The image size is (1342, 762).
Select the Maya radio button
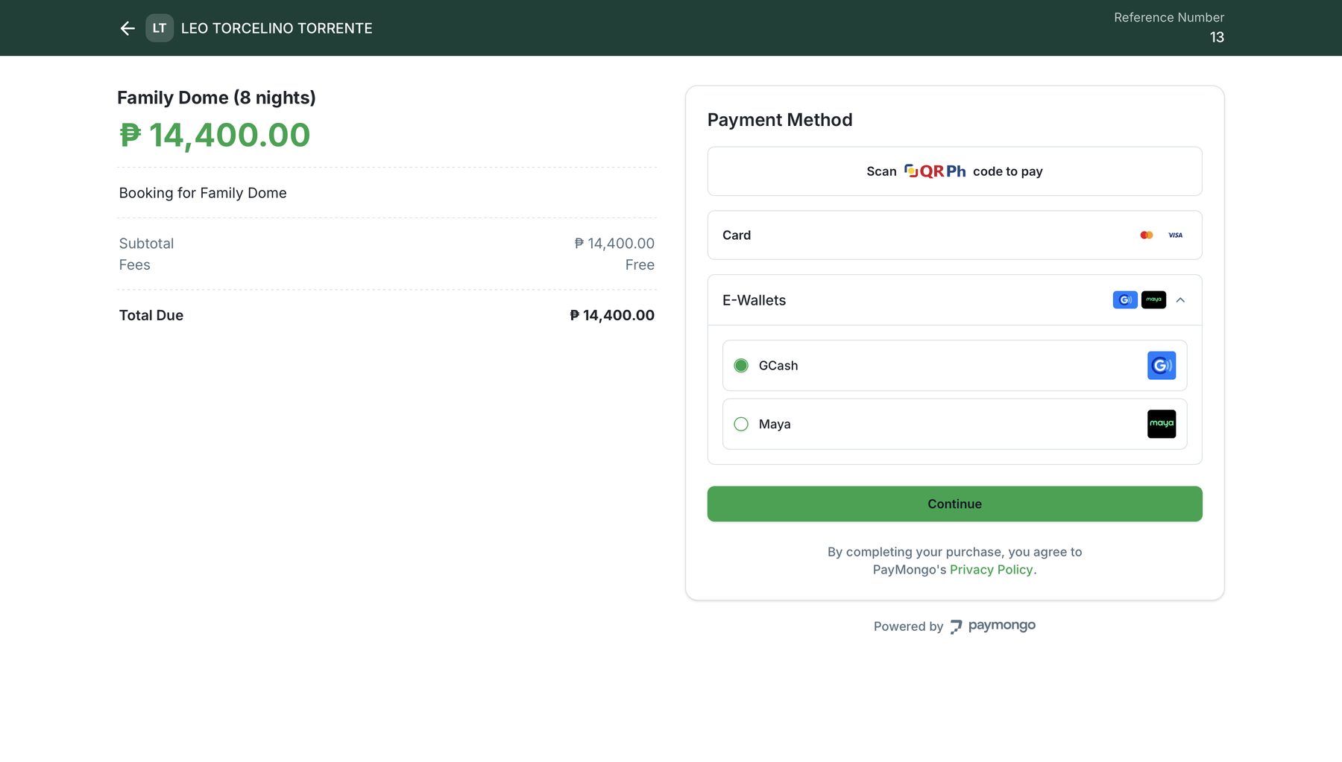[x=741, y=424]
